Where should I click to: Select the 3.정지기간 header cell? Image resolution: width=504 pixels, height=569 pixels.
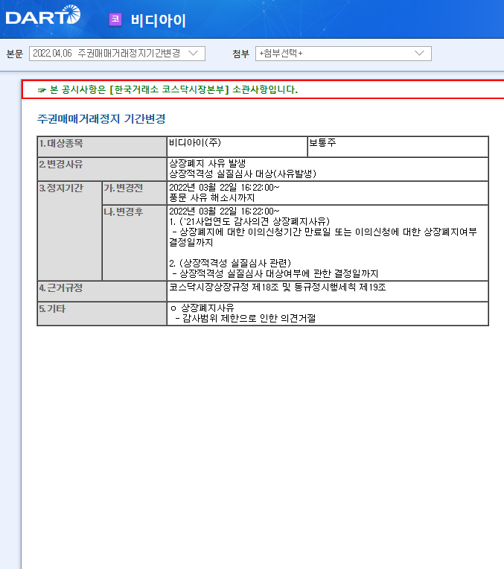(70, 231)
